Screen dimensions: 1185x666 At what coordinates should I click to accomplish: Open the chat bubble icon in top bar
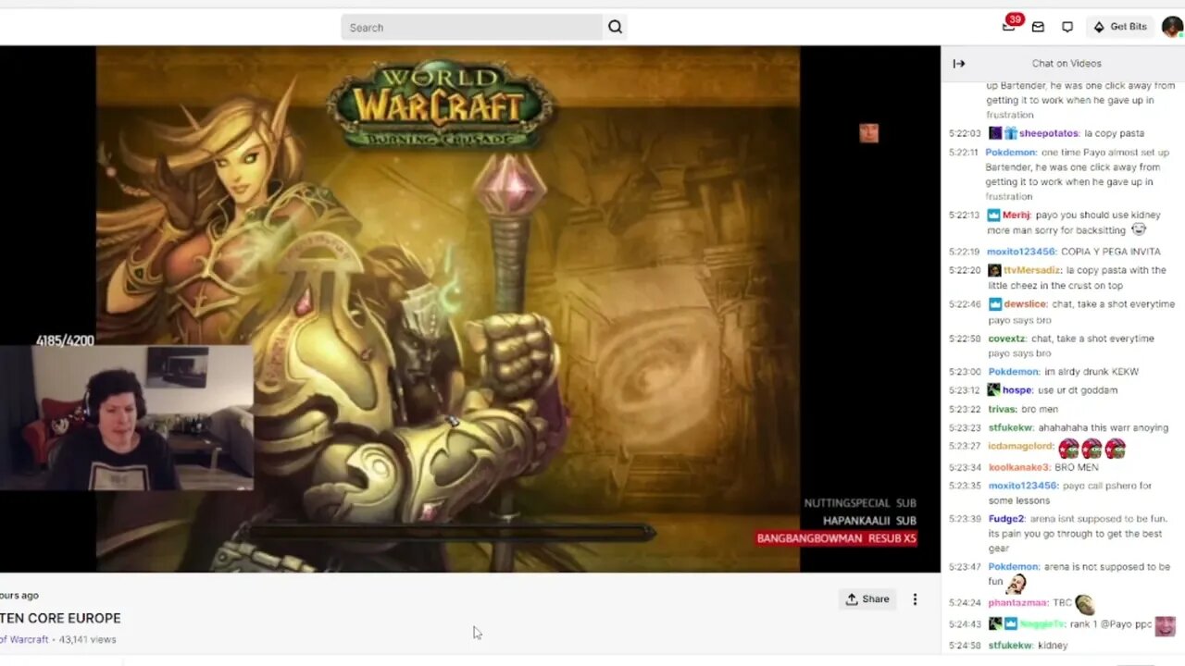(1067, 27)
